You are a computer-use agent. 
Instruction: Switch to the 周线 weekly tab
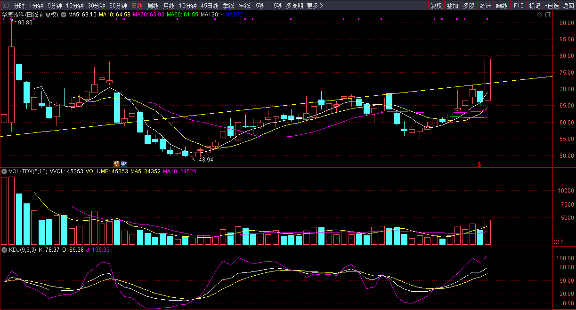153,6
